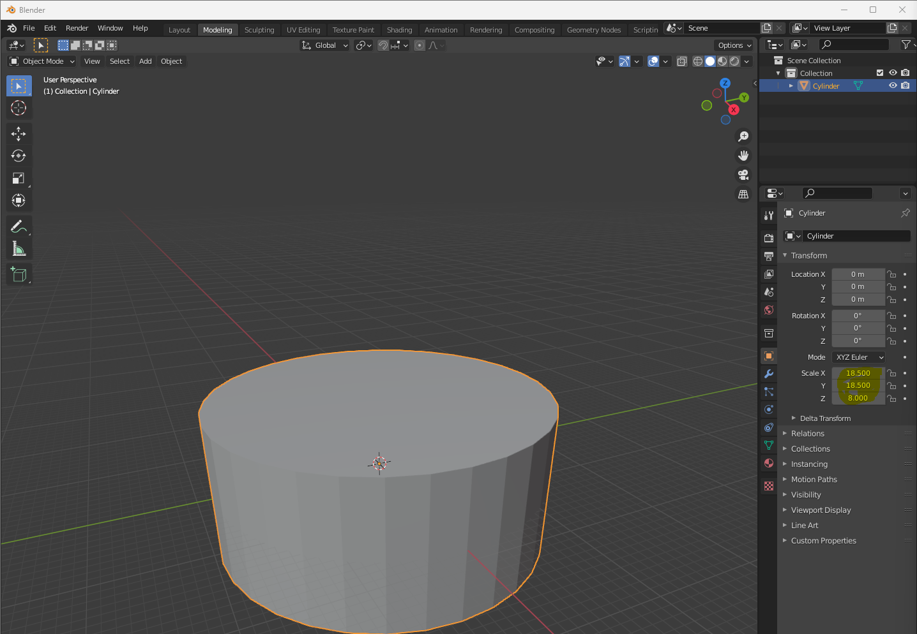
Task: Choose the Annotate pencil tool
Action: [19, 226]
